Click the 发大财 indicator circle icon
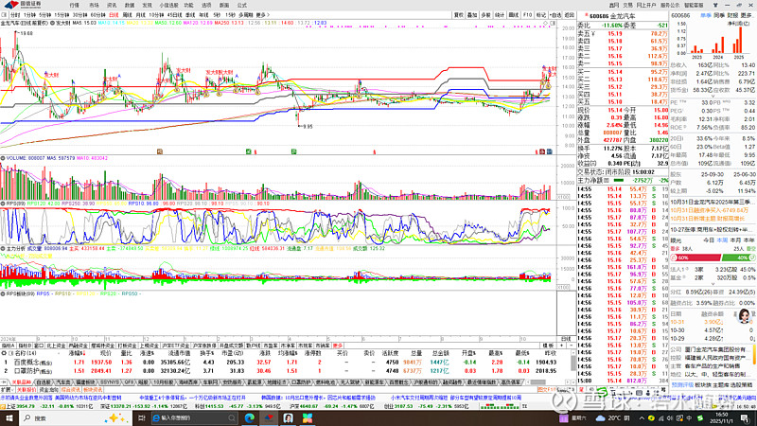 click(53, 23)
